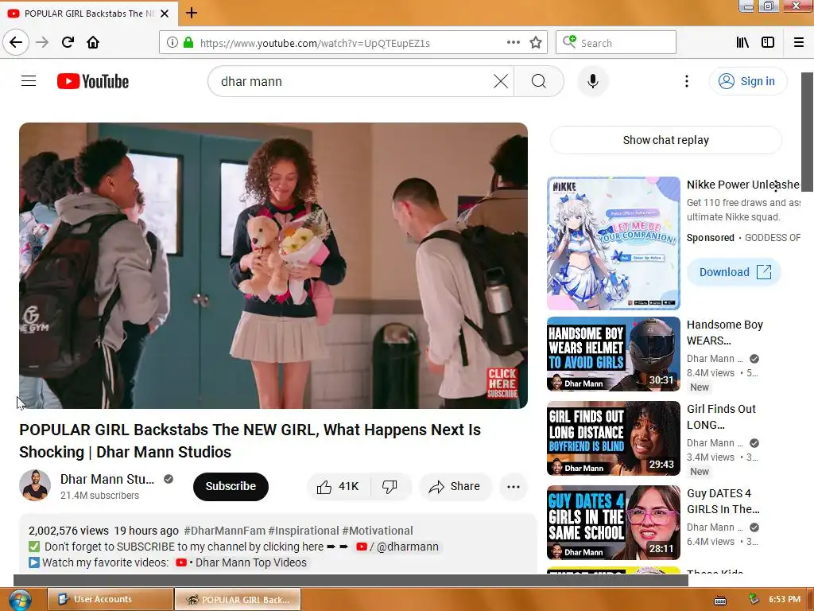Image resolution: width=814 pixels, height=611 pixels.
Task: Open the Dhar Mann Stu... channel name link
Action: 107,479
